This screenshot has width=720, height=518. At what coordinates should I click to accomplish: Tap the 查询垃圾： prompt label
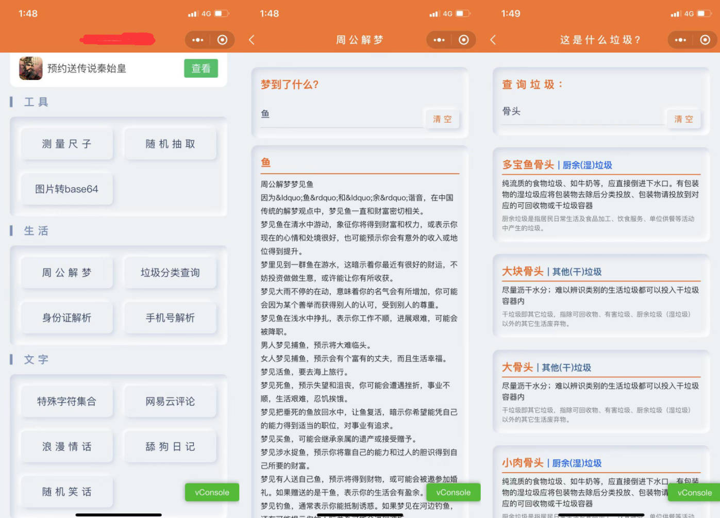533,85
